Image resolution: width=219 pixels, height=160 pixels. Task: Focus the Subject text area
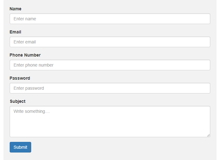tap(110, 121)
